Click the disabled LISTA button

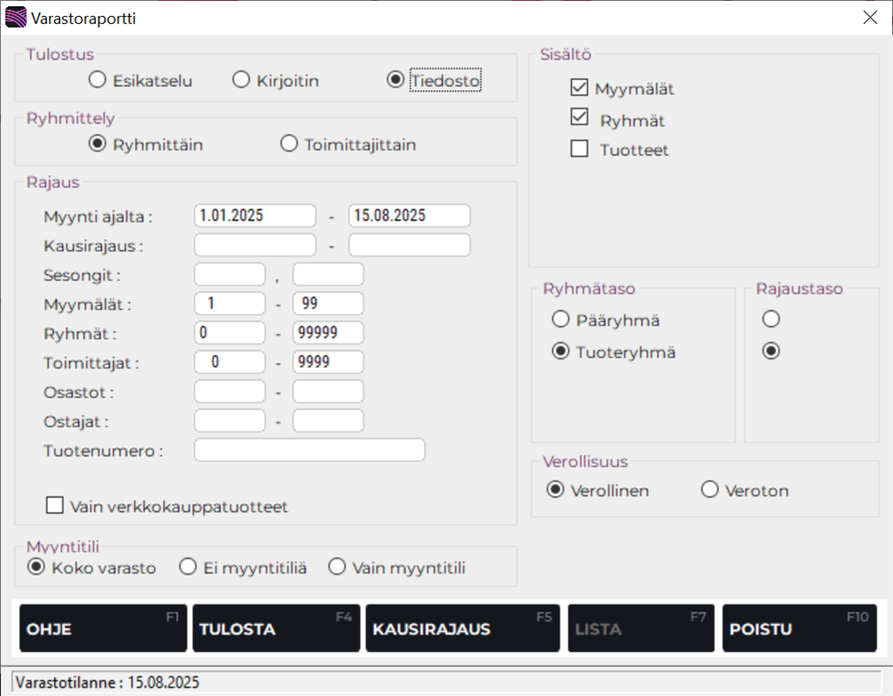[x=640, y=628]
